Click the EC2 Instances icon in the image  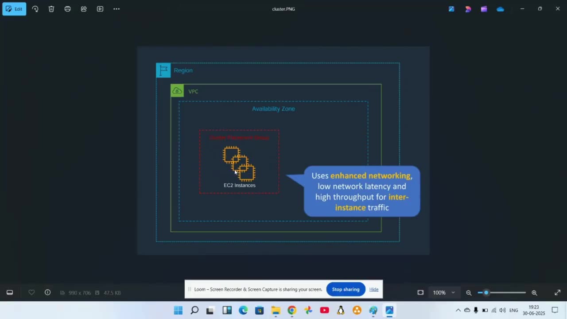[x=239, y=163]
